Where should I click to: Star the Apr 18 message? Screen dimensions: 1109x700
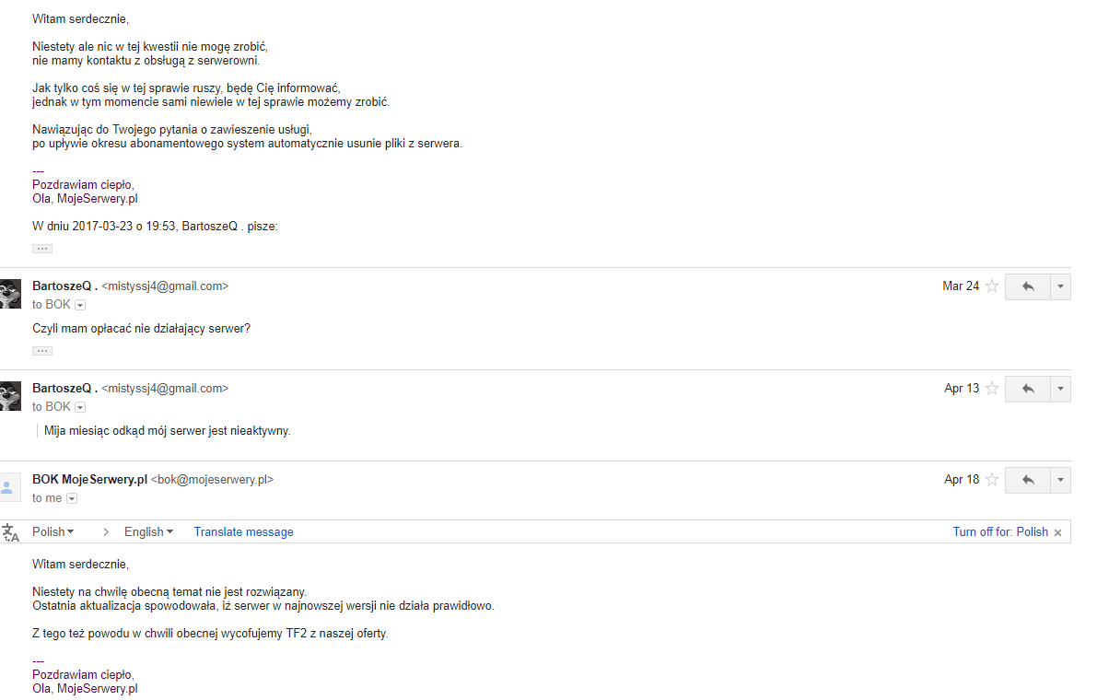(992, 480)
